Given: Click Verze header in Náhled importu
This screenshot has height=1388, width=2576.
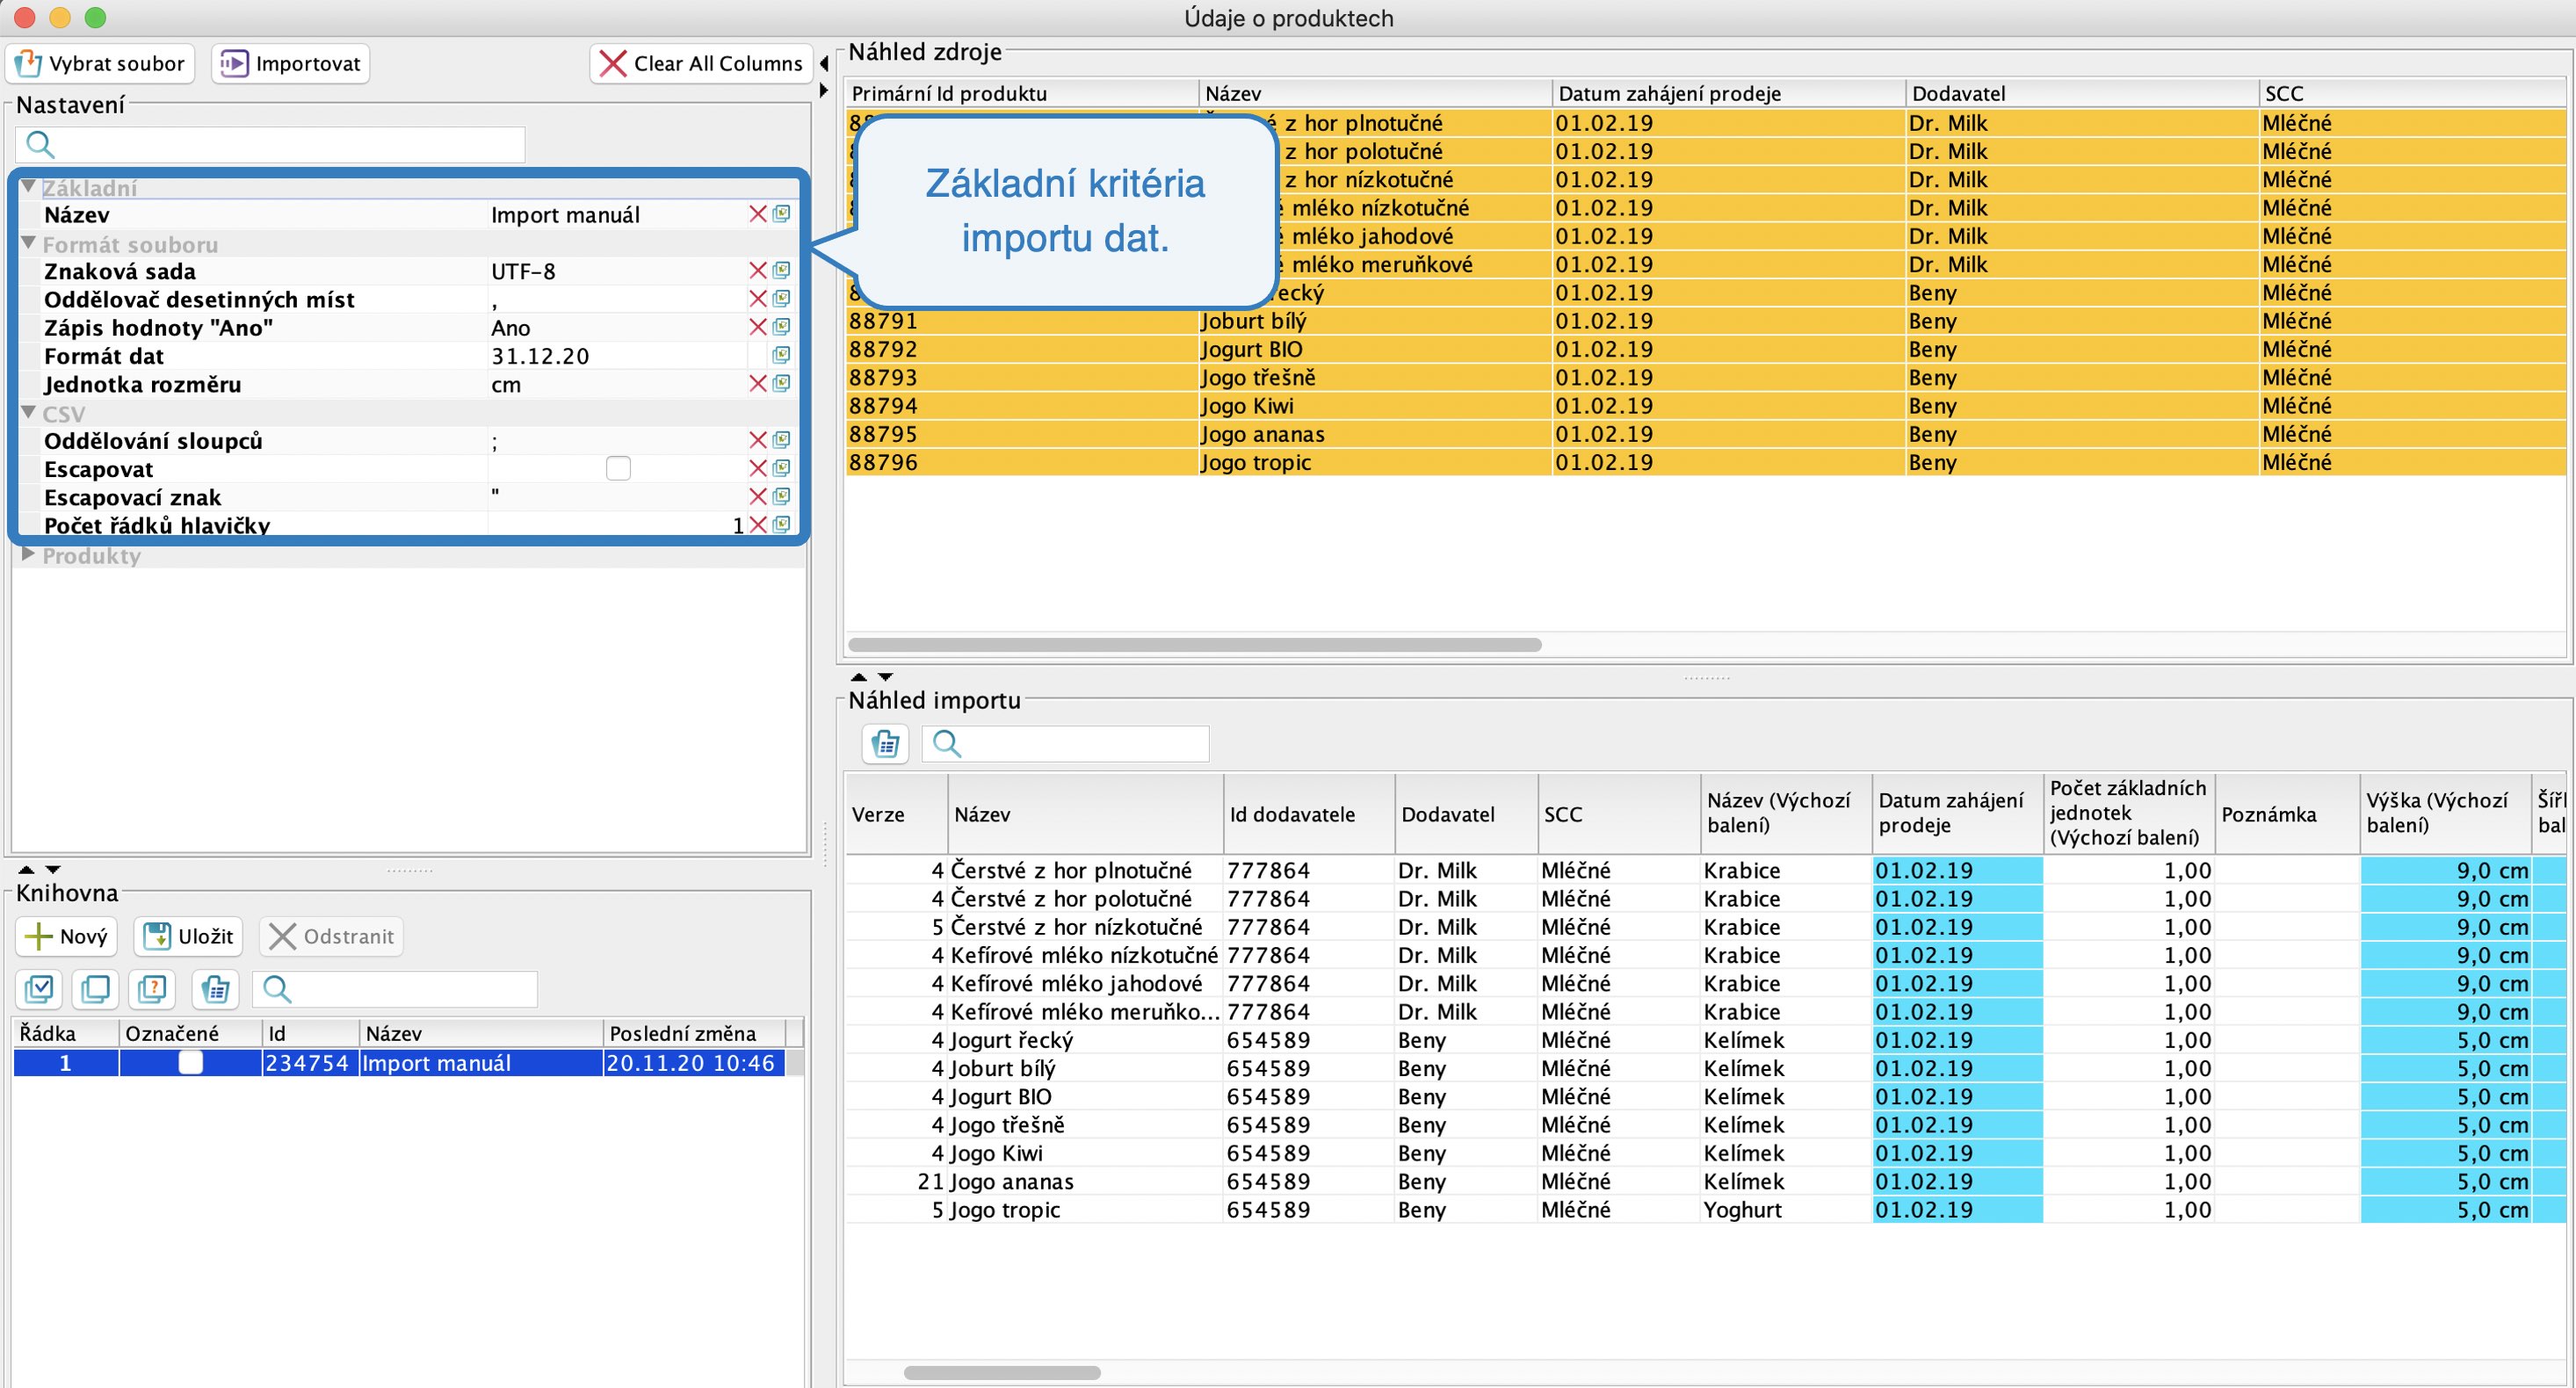Looking at the screenshot, I should tap(896, 814).
